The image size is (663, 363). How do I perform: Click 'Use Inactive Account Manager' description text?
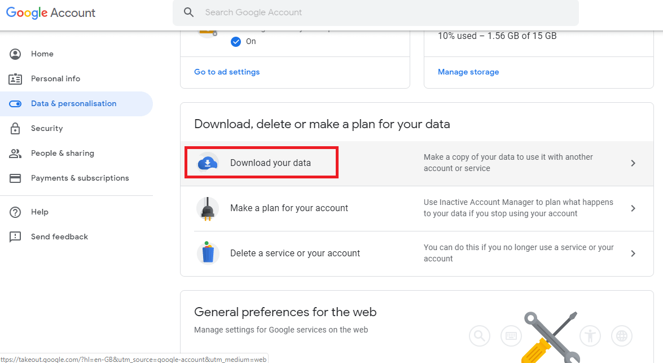tap(519, 208)
